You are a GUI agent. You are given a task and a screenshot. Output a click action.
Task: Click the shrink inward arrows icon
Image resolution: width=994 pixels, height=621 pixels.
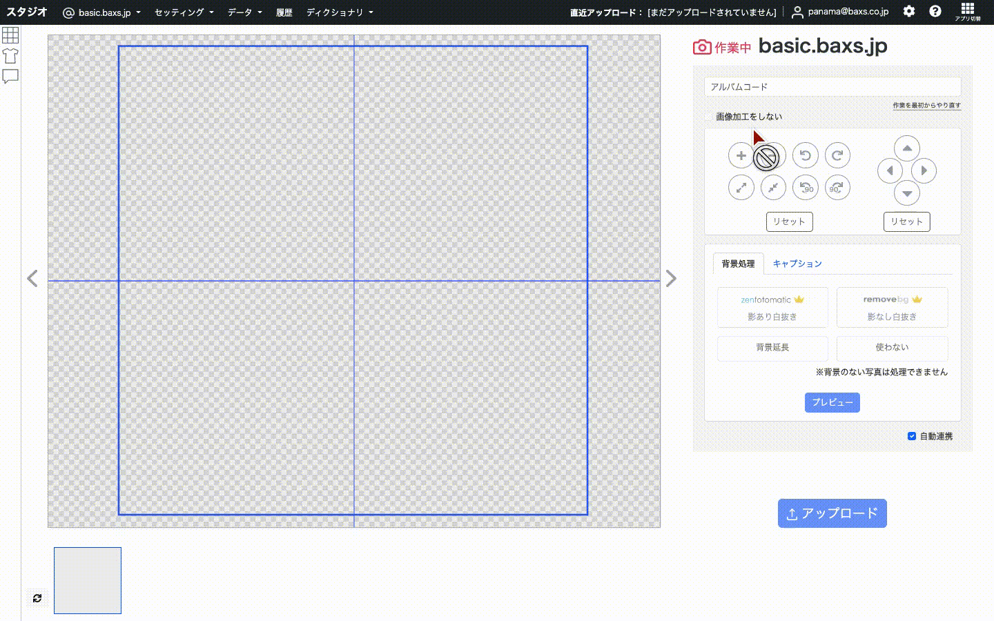click(773, 188)
